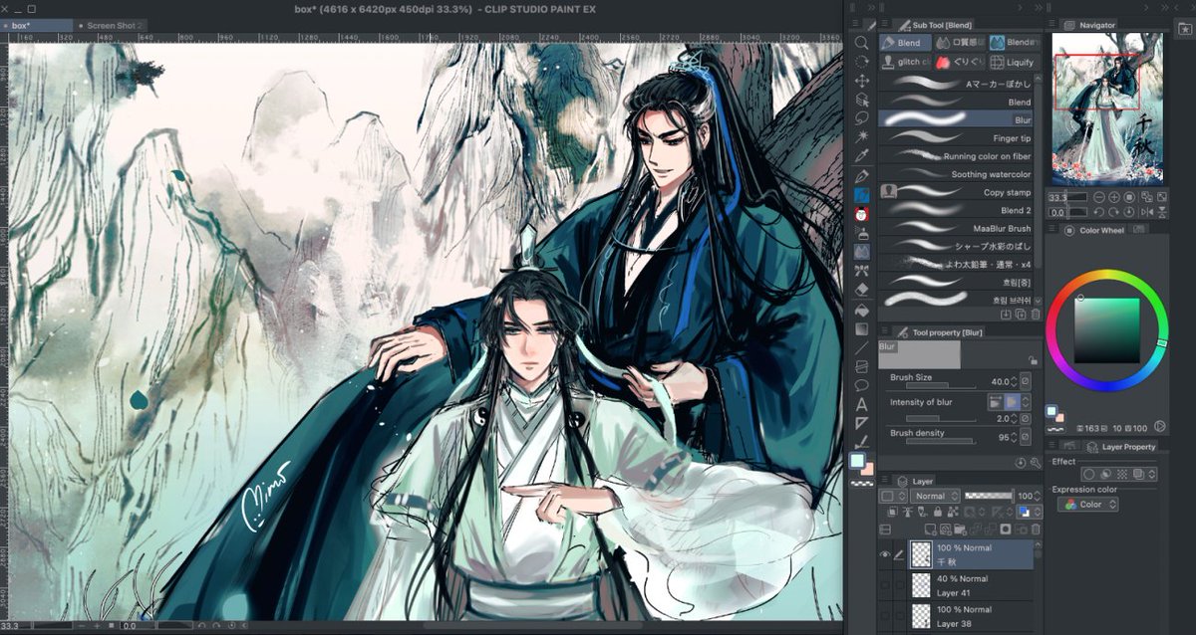Screen dimensions: 1196x635
Task: Select the Airbrush tool
Action: (862, 233)
